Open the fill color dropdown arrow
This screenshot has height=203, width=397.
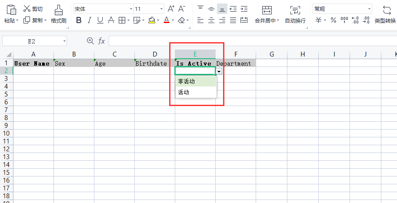158,20
